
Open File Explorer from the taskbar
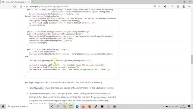click(x=65, y=106)
